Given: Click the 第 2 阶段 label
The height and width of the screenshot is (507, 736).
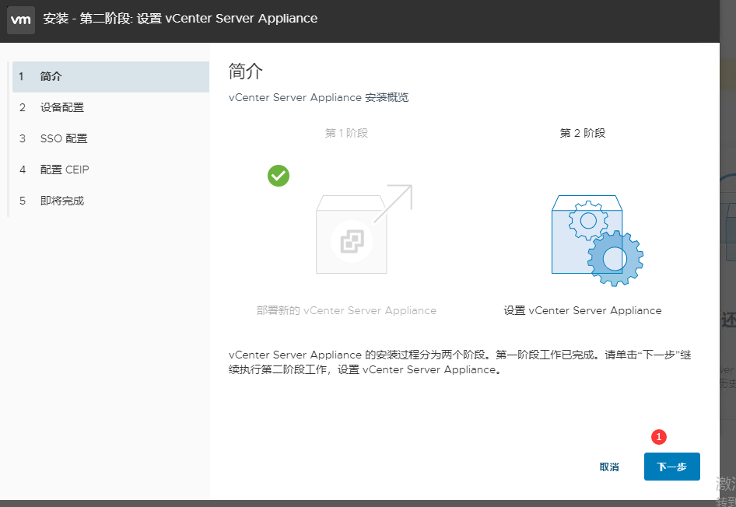Looking at the screenshot, I should click(583, 133).
